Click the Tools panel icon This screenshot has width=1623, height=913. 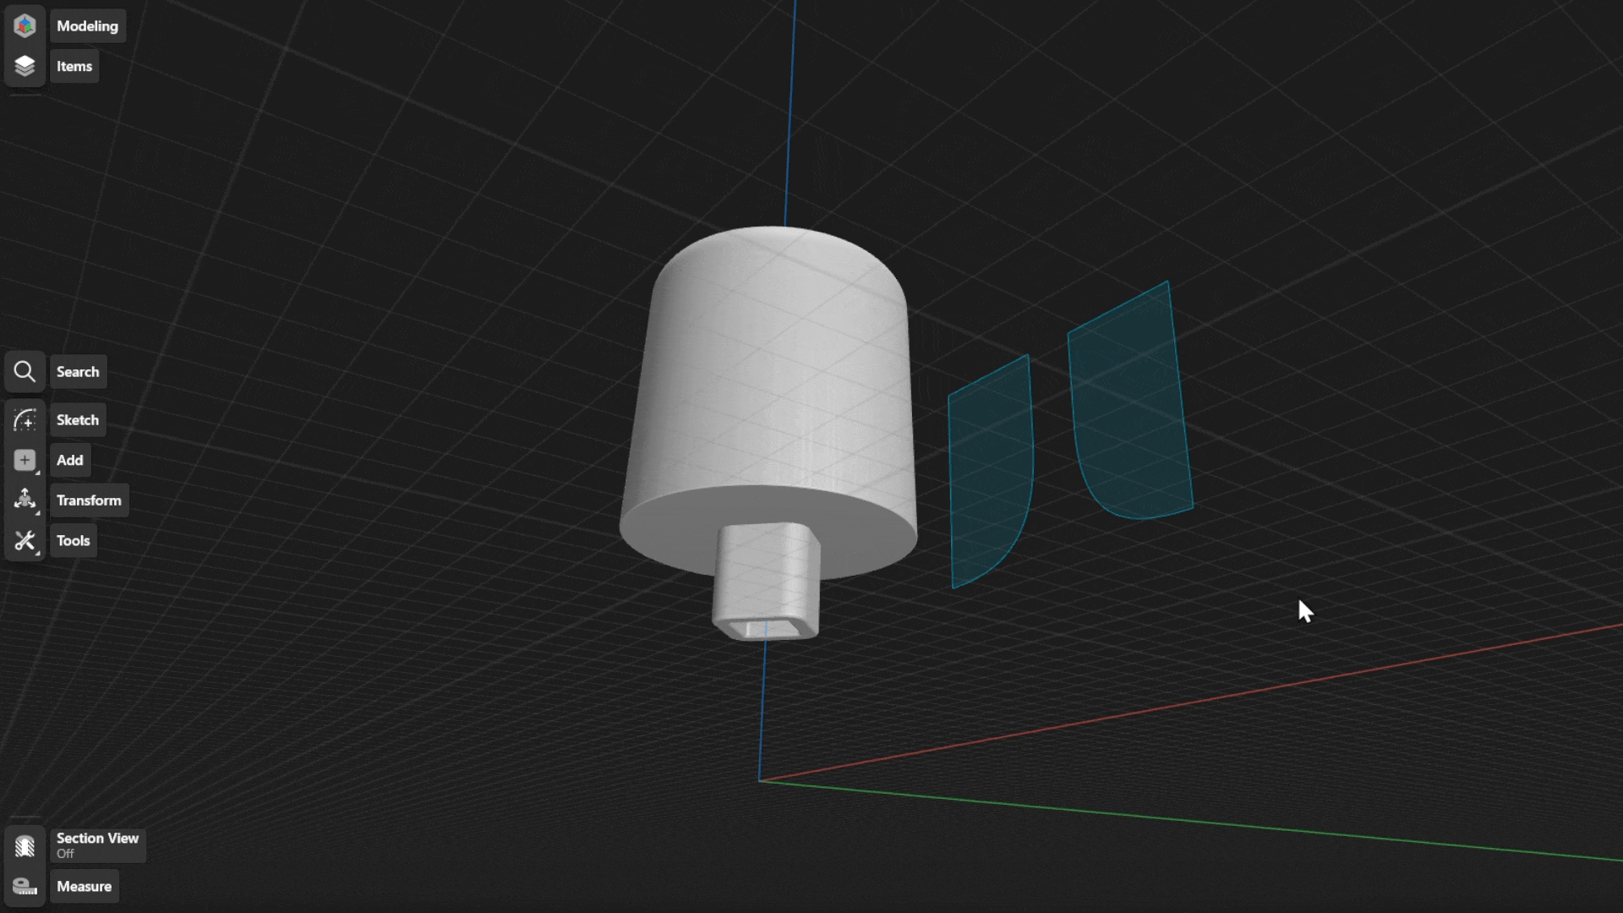point(25,541)
